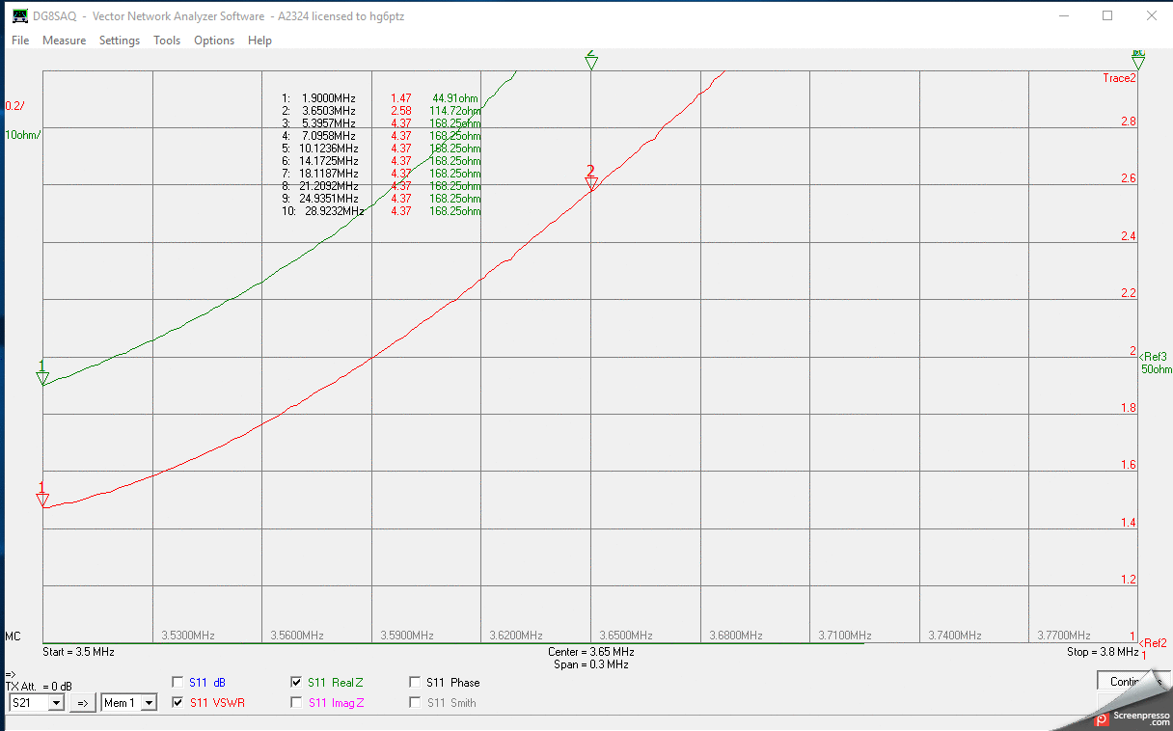Click green marker 1 triangle on RealZ trace
Image resolution: width=1173 pixels, height=731 pixels.
coord(42,378)
